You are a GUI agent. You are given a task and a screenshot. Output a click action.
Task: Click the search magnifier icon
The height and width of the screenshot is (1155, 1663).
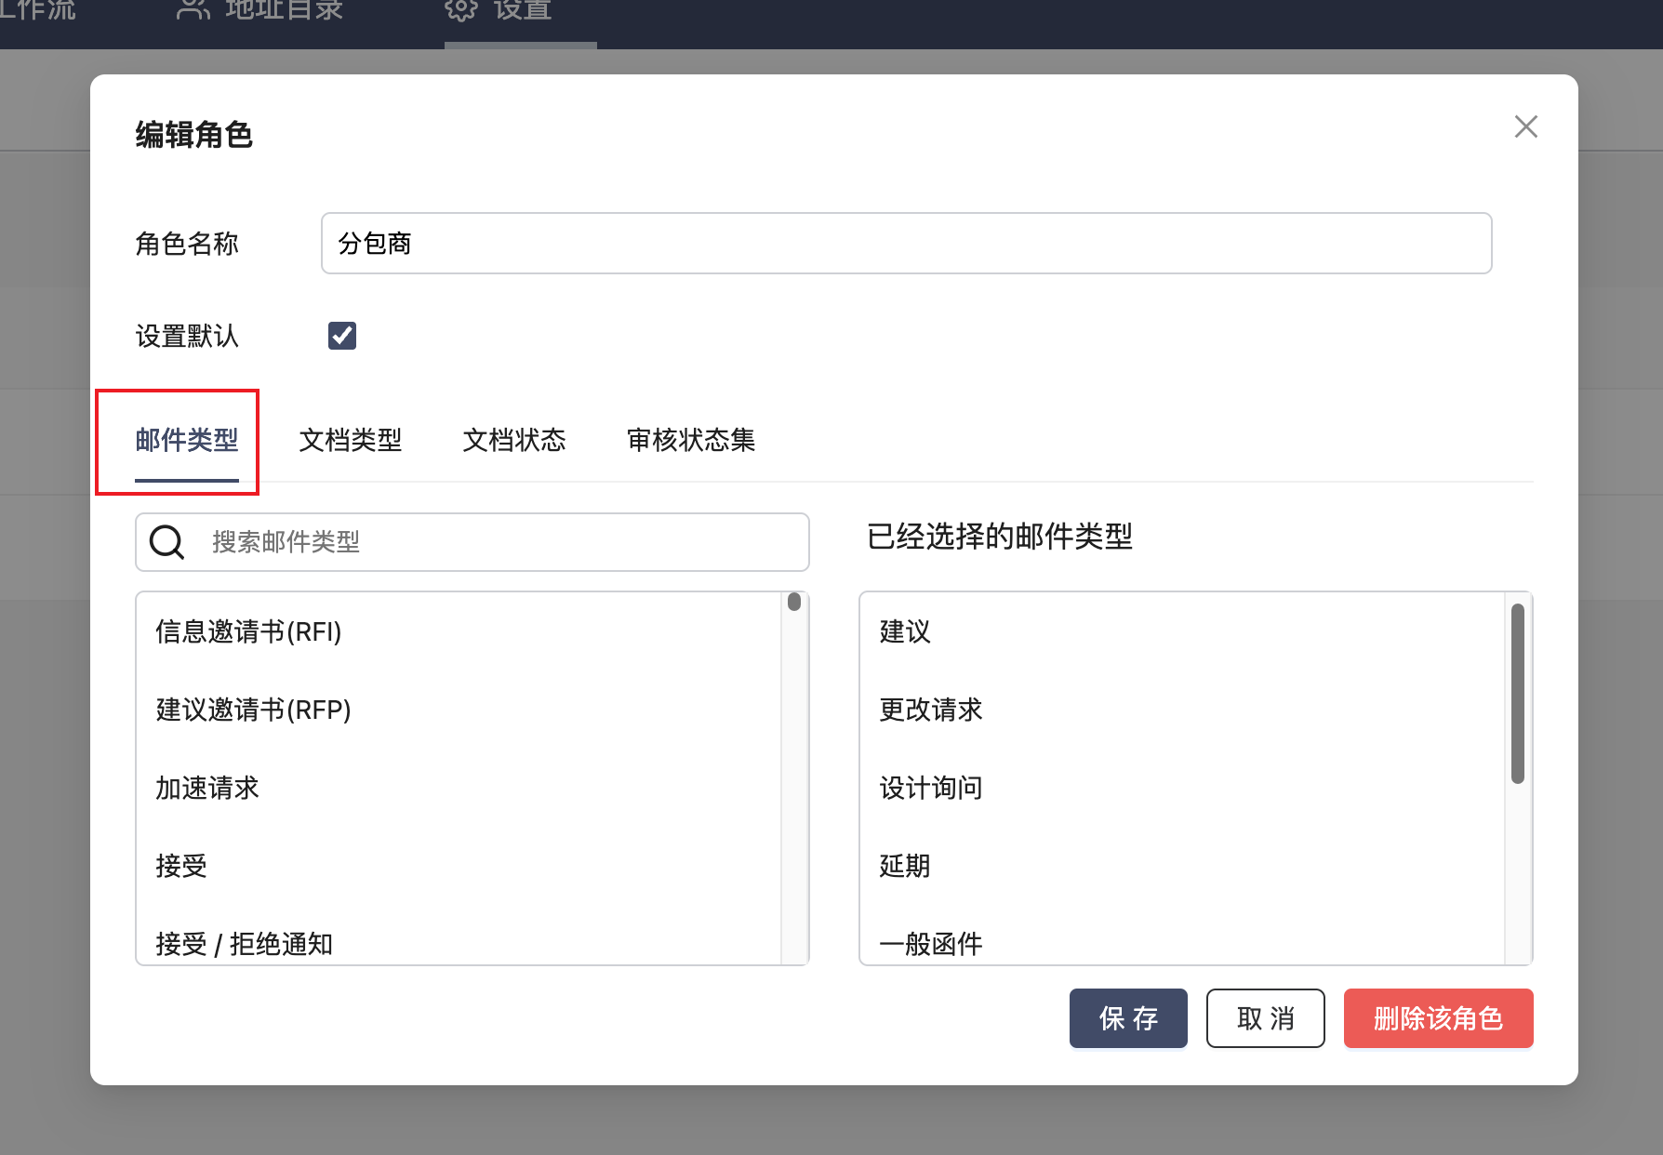167,542
